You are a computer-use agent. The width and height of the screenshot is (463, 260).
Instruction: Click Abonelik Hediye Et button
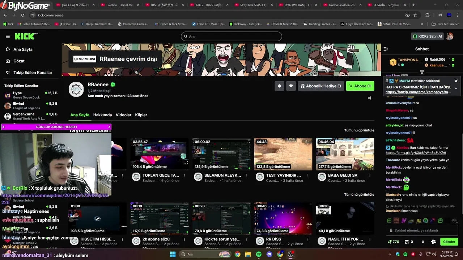[320, 86]
